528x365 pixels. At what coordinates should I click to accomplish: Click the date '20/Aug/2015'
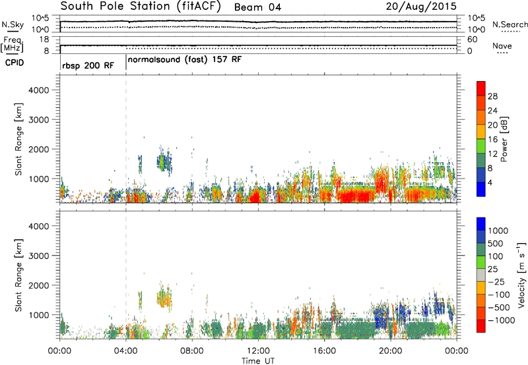[x=421, y=7]
